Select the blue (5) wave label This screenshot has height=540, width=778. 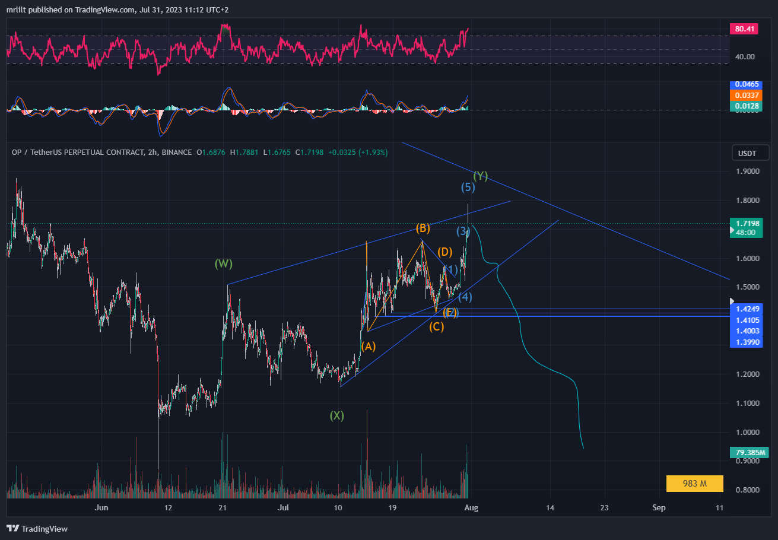coord(468,188)
